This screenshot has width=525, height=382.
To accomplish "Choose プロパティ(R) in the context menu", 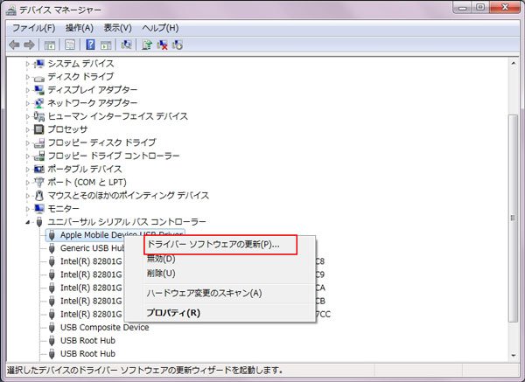I will coord(220,313).
